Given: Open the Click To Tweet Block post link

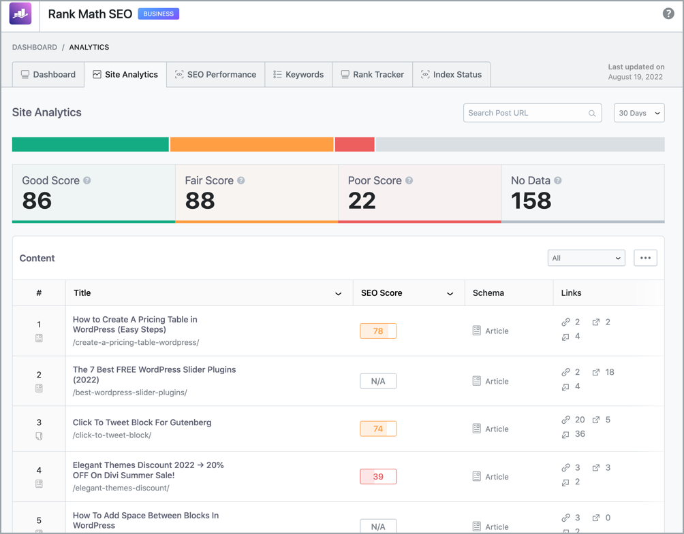Looking at the screenshot, I should coord(142,422).
